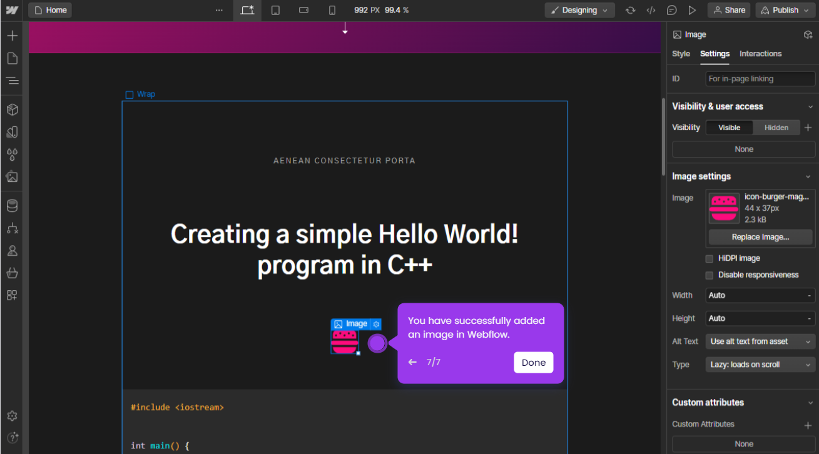819x454 pixels.
Task: Toggle Preview mode with the play icon
Action: [691, 10]
